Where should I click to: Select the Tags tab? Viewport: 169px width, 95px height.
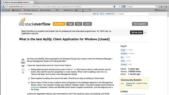(70, 24)
